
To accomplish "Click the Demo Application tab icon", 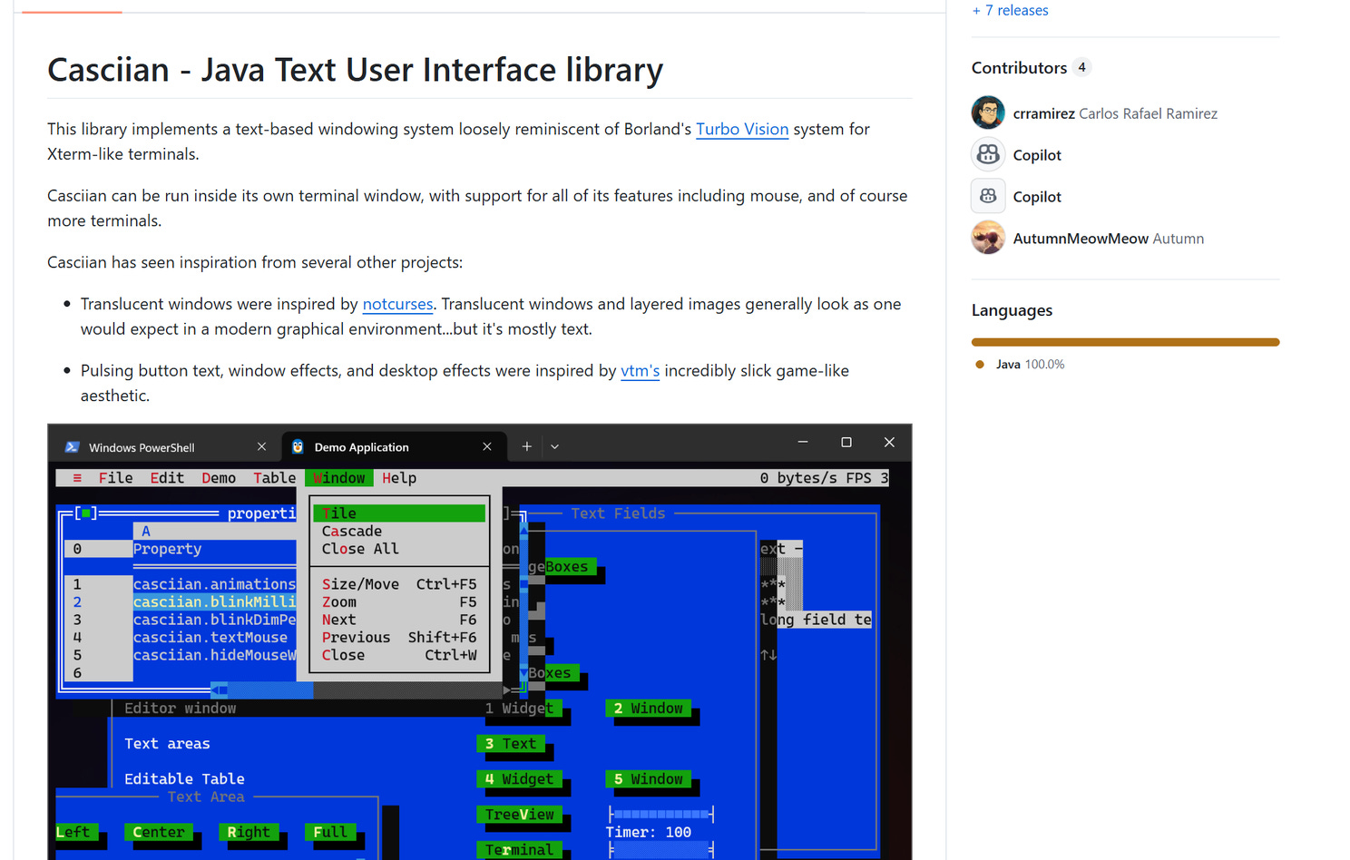I will tap(298, 446).
